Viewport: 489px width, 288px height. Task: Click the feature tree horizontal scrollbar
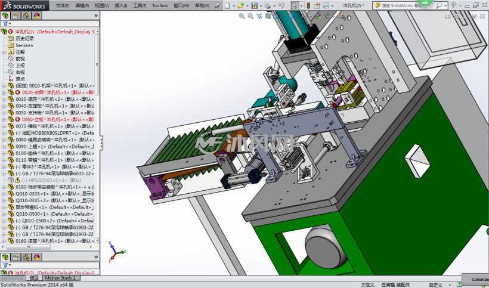28,247
